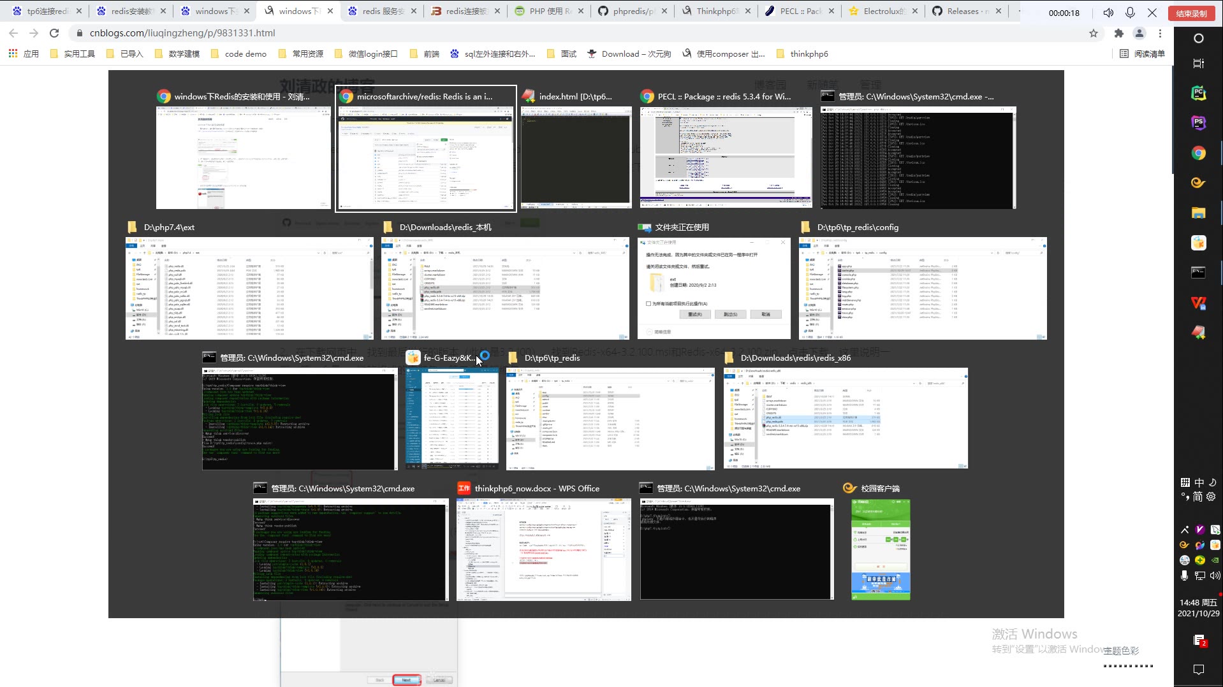Select the 文件夹正在使用 dialog thumbnail
The height and width of the screenshot is (687, 1223).
[714, 281]
